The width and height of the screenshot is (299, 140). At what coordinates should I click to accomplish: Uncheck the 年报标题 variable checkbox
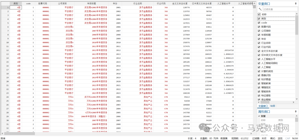coord(259,35)
